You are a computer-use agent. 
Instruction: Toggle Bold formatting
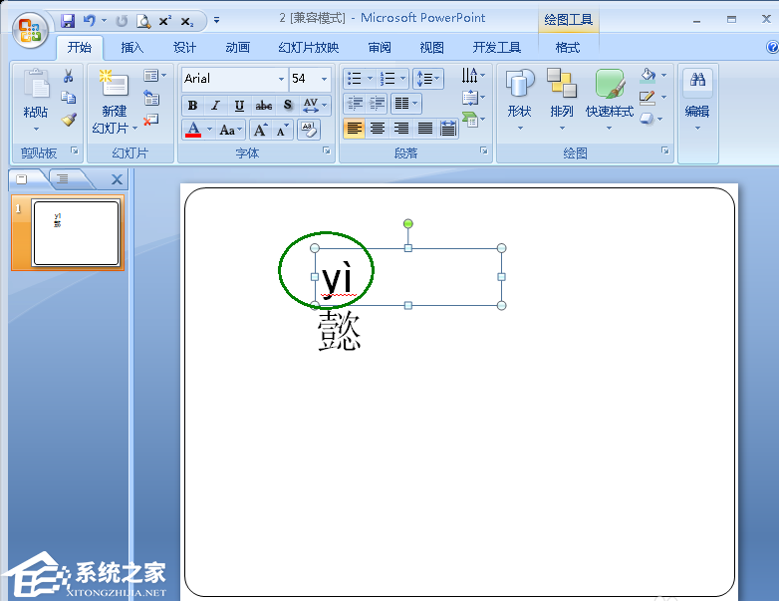(192, 106)
